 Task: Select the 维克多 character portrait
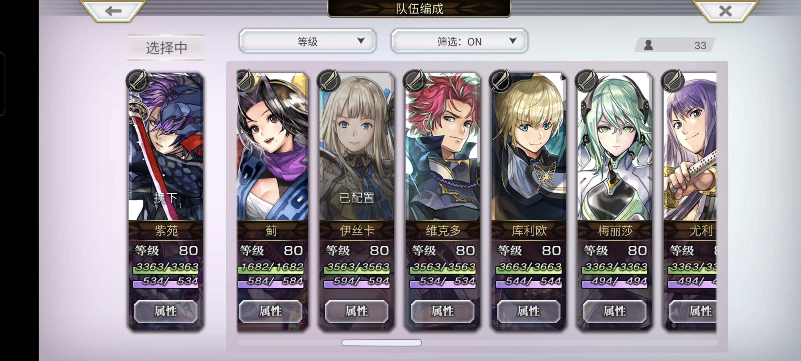443,146
